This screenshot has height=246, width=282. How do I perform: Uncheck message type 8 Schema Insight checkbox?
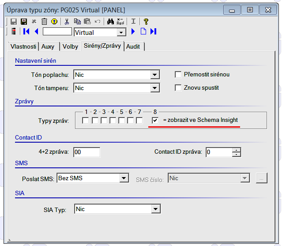155,120
